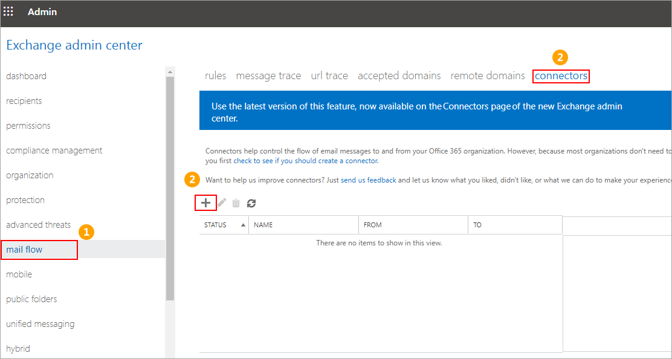Open the 'send us feedback' link

[x=368, y=180]
